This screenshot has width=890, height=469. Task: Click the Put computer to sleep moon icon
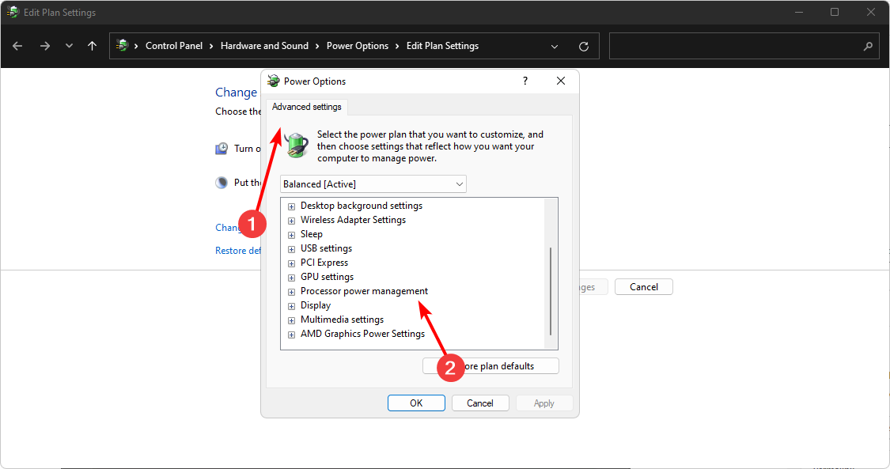coord(222,183)
